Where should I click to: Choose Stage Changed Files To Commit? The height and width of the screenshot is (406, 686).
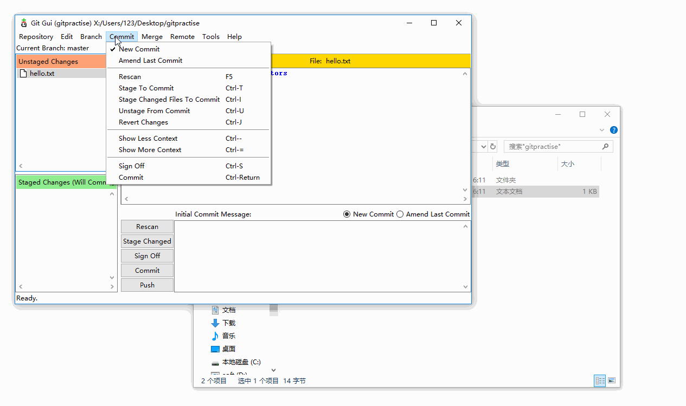point(189,100)
